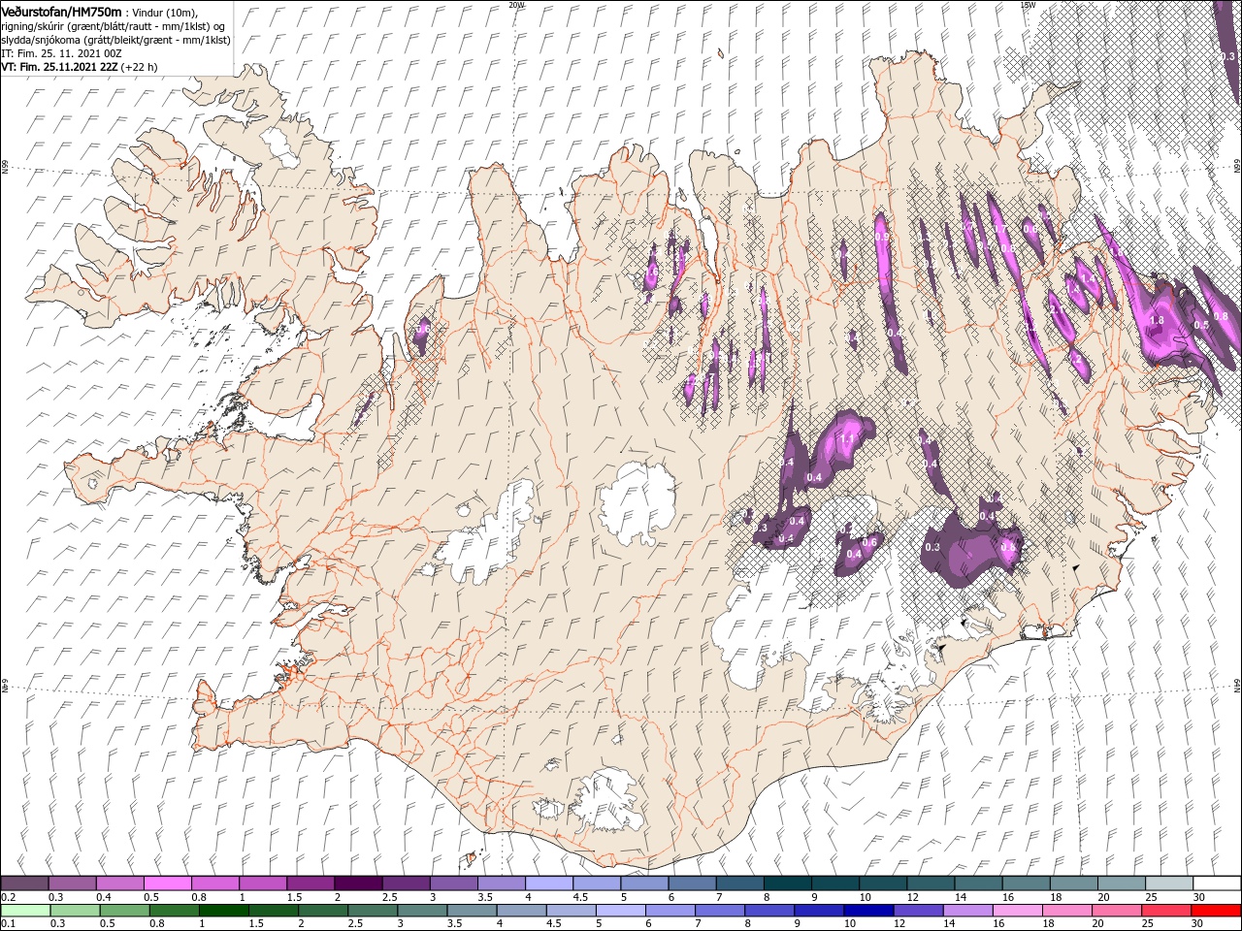Click the 'VT: Fim. 25.11.2021 22Z' valid time
The height and width of the screenshot is (931, 1242).
[x=60, y=67]
